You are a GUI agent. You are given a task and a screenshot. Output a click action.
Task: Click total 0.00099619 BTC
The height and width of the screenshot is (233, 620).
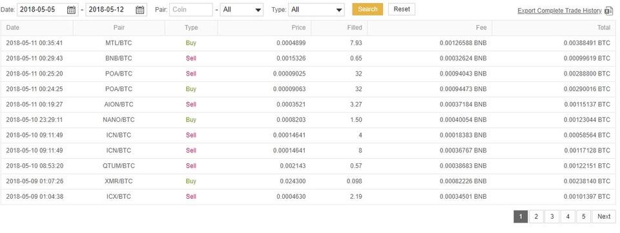587,59
